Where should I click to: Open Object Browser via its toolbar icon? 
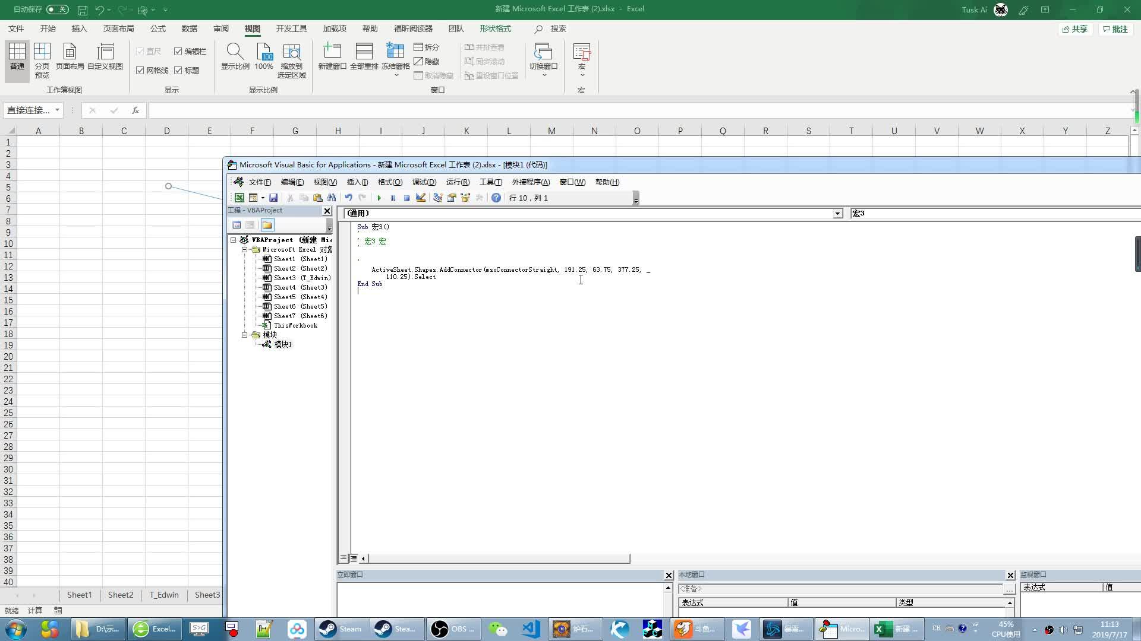coord(465,198)
